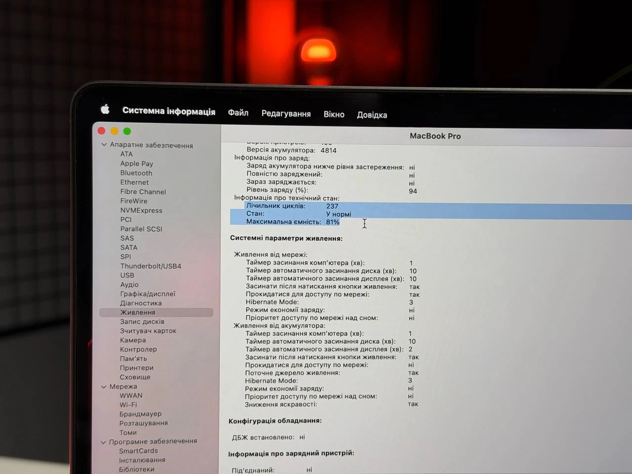Collapse the Апаратне забезпечення tree section
This screenshot has width=632, height=474.
(104, 145)
